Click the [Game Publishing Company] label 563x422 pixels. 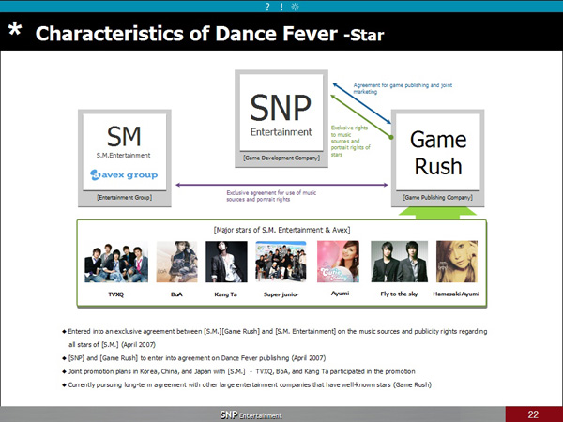[x=436, y=199]
